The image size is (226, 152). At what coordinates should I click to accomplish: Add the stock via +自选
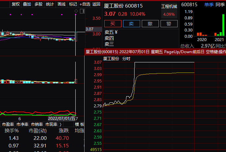pyautogui.click(x=85, y=4)
